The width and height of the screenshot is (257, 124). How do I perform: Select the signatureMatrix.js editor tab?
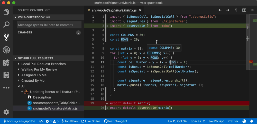115,10
